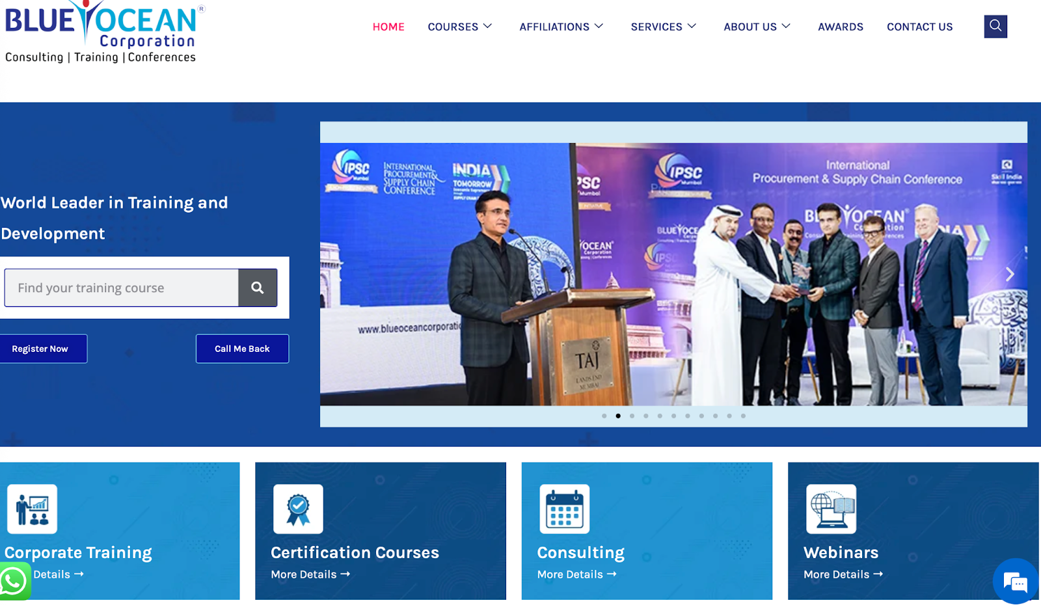Open Corporate Training Details link
The height and width of the screenshot is (607, 1041).
coord(59,574)
